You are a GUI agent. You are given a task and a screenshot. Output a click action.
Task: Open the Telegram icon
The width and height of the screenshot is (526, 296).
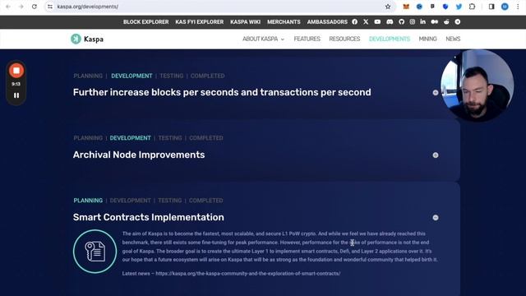458,22
